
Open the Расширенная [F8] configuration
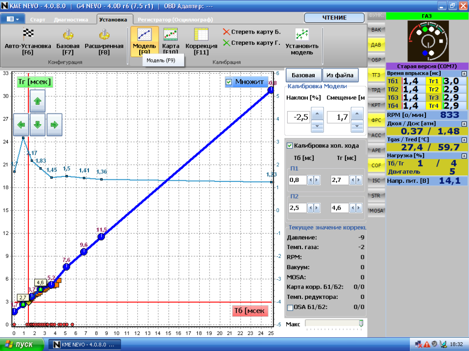pyautogui.click(x=104, y=35)
